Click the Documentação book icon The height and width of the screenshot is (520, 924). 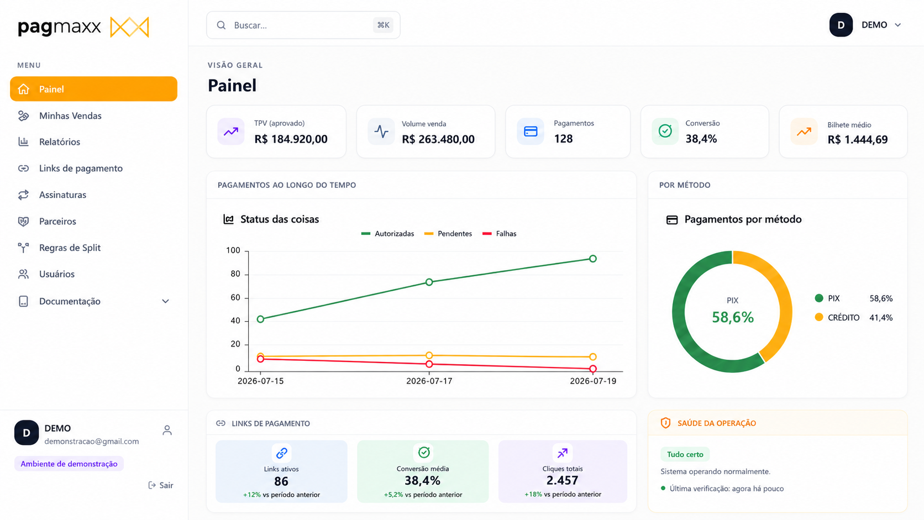pos(23,301)
